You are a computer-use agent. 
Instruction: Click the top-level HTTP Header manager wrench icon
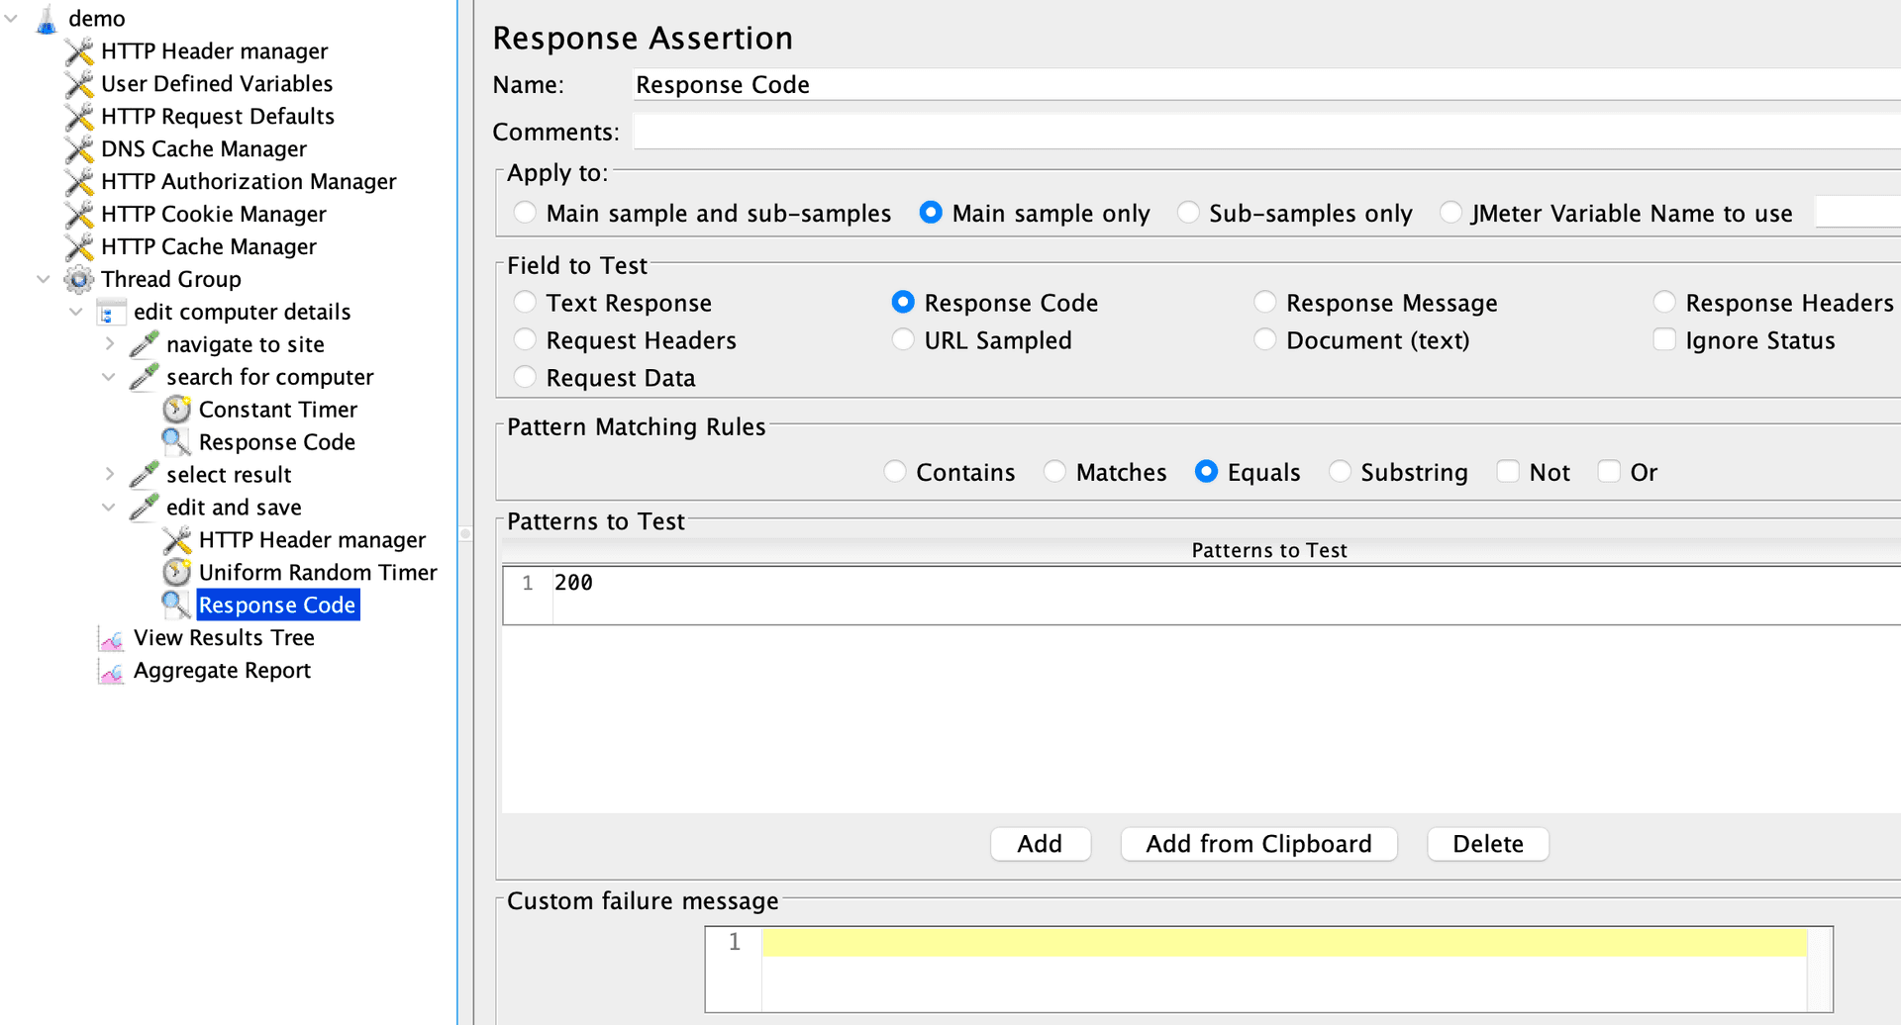click(79, 51)
